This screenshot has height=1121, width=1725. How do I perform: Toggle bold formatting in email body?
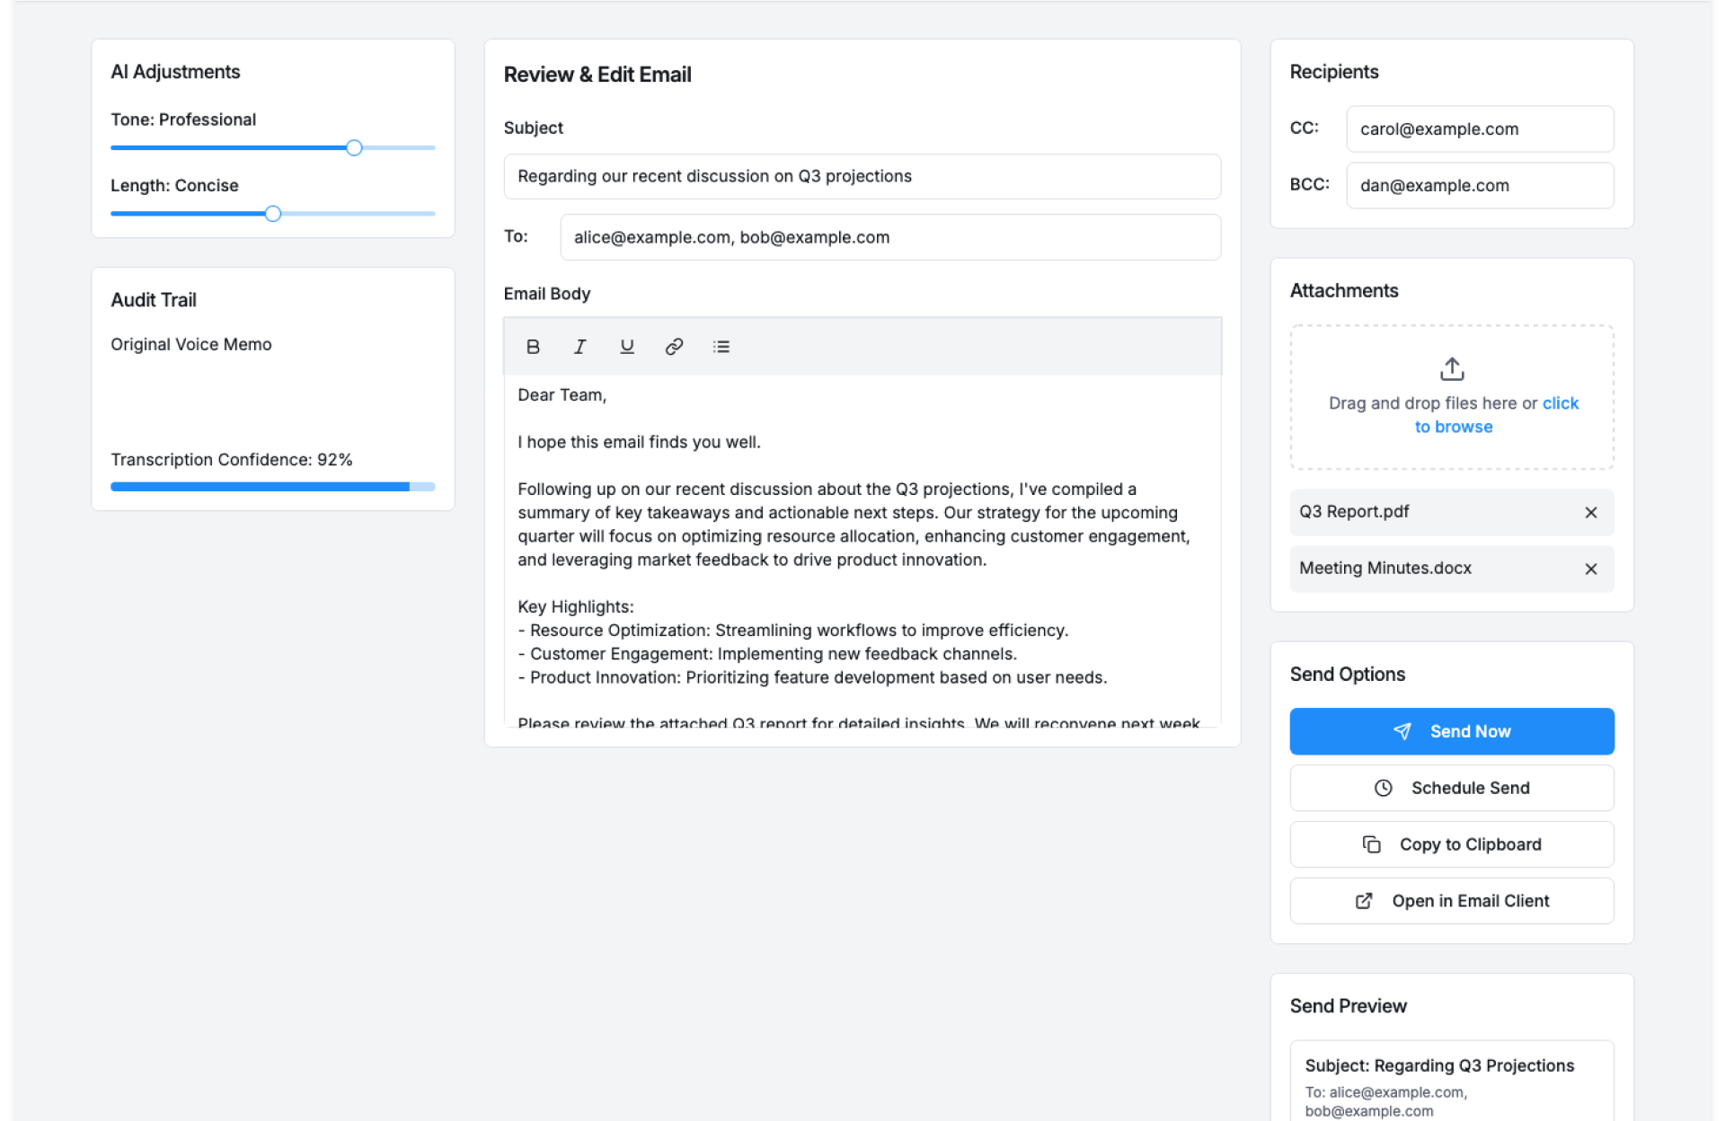point(533,347)
